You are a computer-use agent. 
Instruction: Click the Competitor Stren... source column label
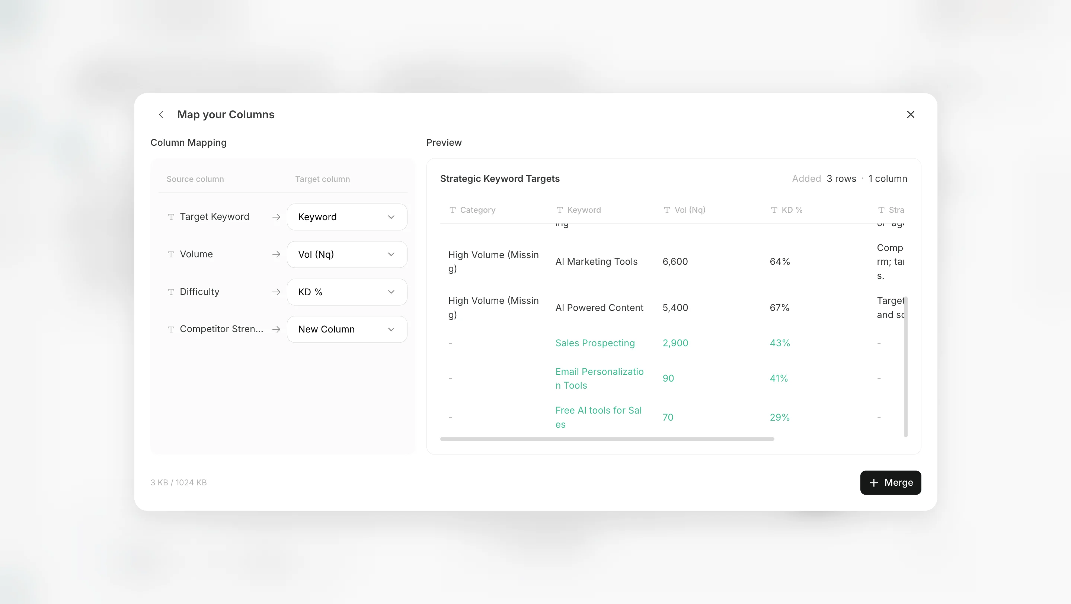pyautogui.click(x=221, y=330)
